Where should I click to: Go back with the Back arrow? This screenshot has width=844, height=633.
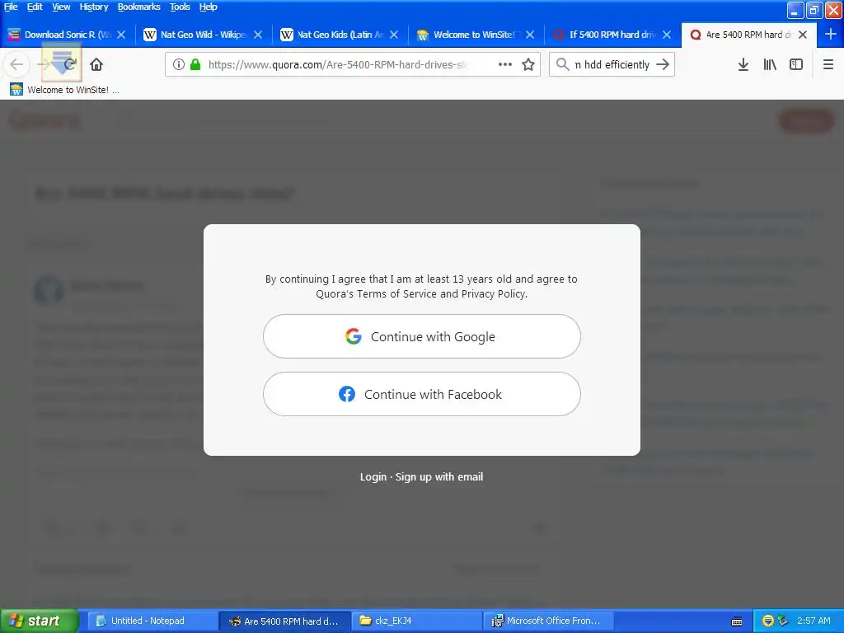tap(16, 64)
